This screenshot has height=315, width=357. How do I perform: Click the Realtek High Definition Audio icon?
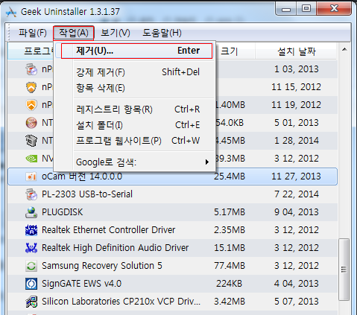pos(31,248)
